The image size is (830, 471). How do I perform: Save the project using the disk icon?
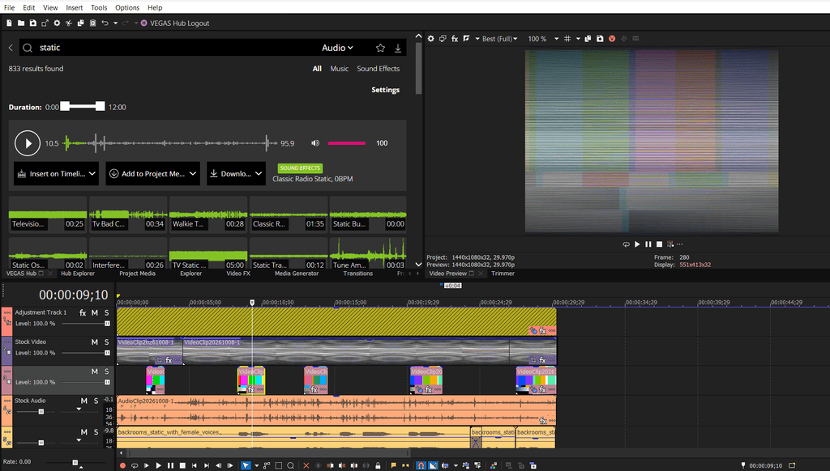(32, 23)
